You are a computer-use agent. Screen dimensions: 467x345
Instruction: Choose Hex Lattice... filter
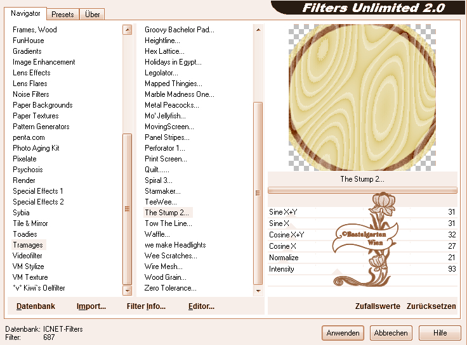click(164, 51)
